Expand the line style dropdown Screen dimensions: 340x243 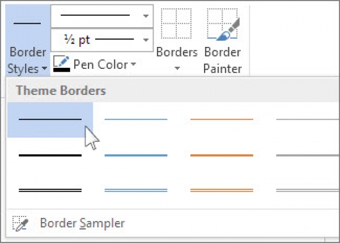click(x=146, y=16)
